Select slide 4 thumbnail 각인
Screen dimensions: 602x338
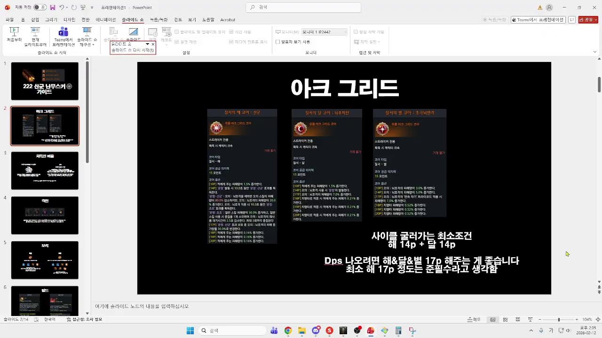click(45, 215)
